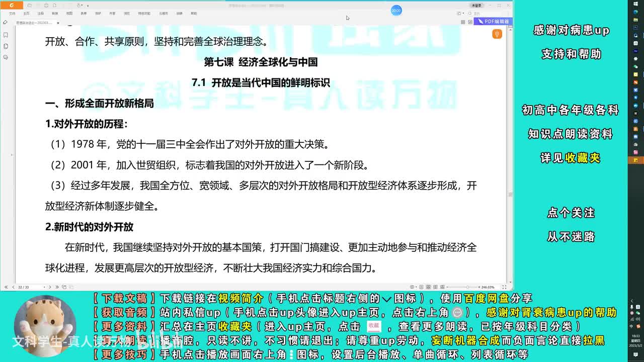Switch to the 表单 ribbon tab
Screen dimensions: 644x362
(84, 14)
